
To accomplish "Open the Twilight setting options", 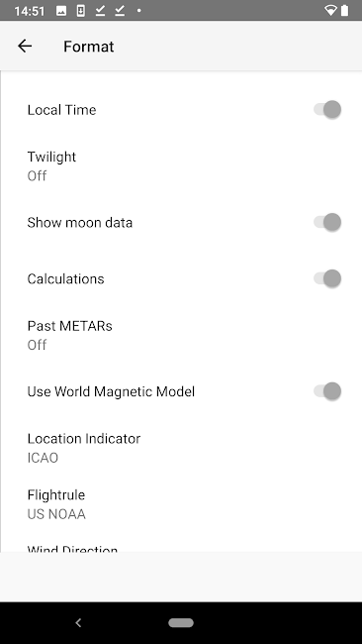I will click(x=181, y=165).
